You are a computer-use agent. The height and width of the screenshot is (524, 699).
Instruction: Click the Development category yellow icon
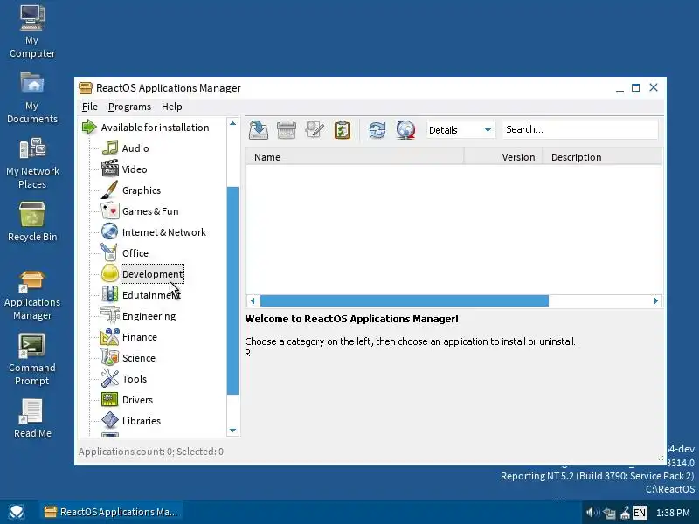(110, 273)
